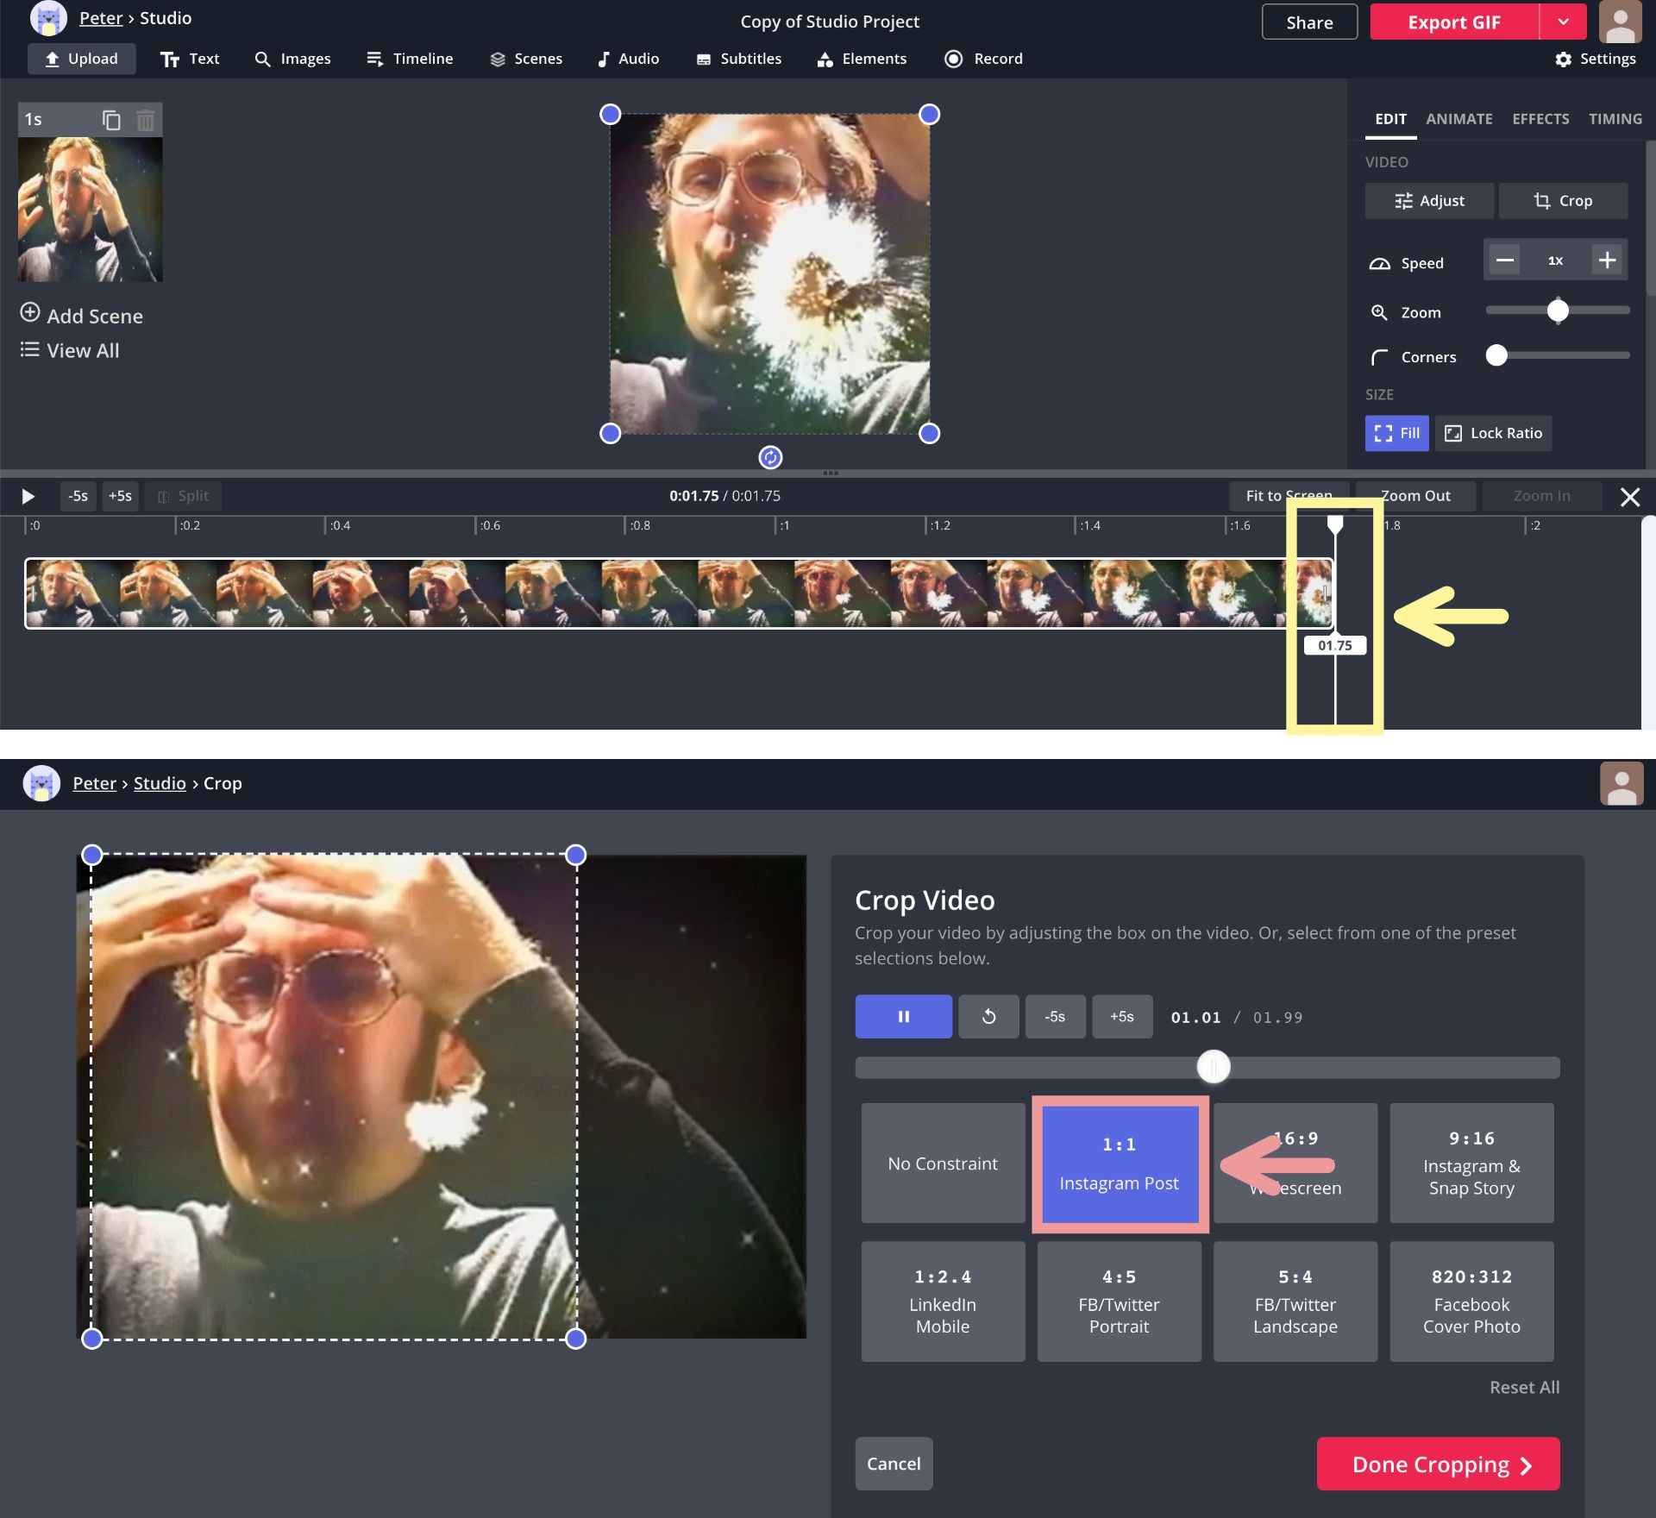Adjust the Corners slider handle
The width and height of the screenshot is (1656, 1518).
tap(1496, 355)
